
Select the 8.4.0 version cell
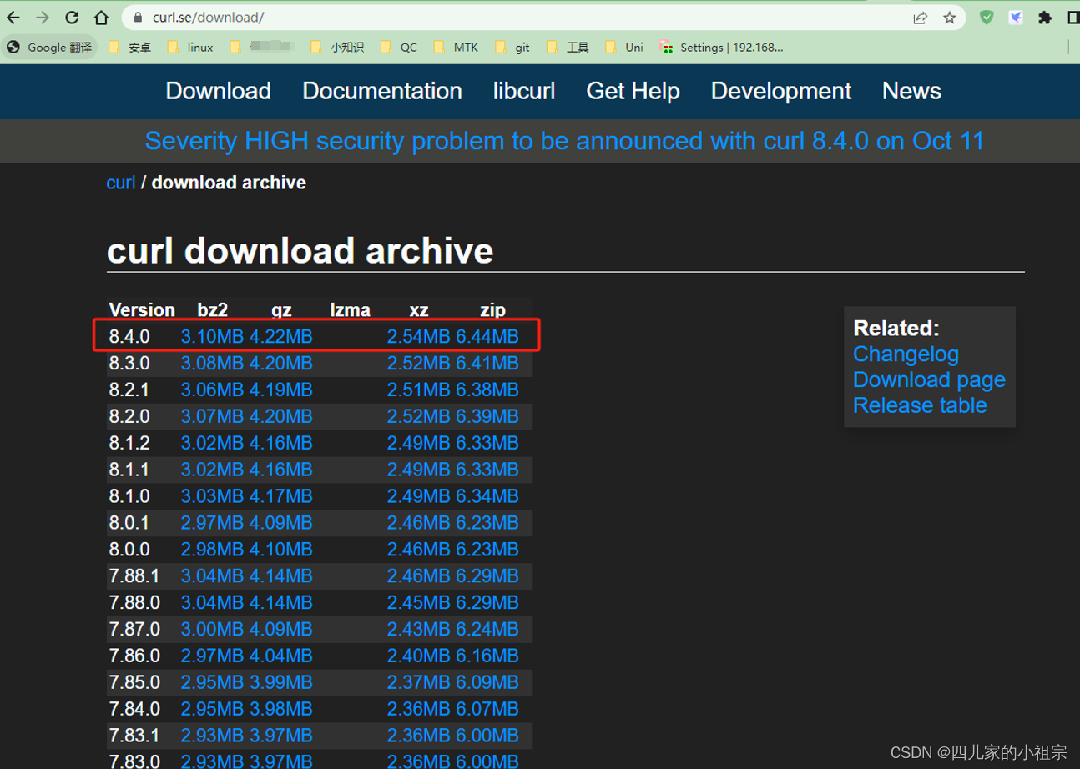(x=129, y=337)
